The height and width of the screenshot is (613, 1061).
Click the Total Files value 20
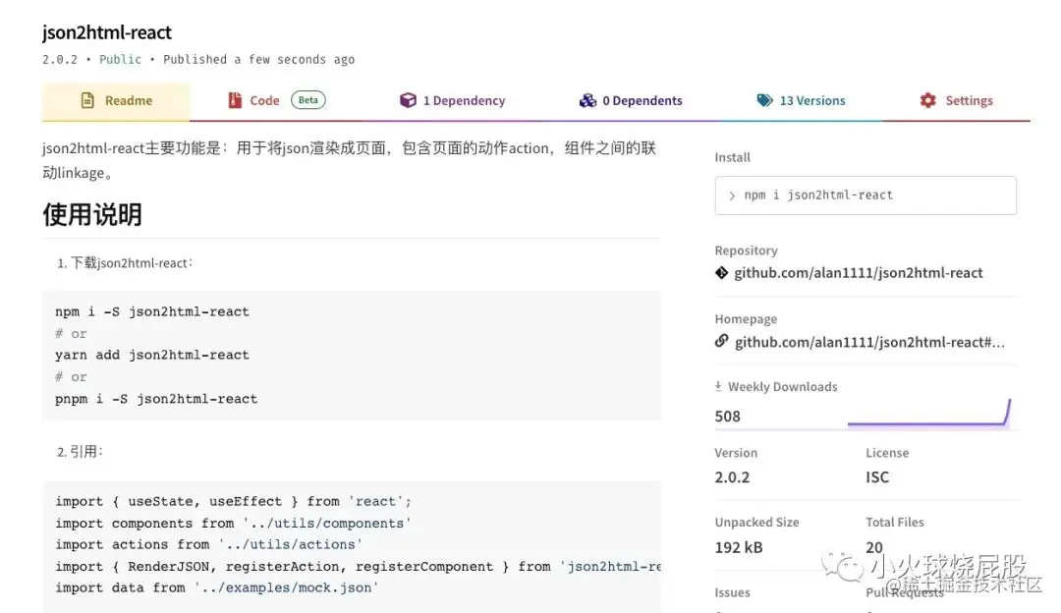point(874,547)
